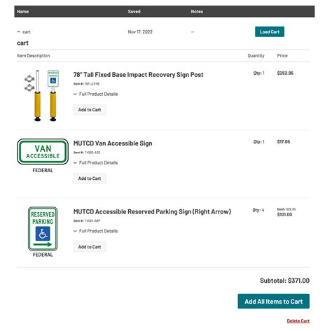Expand Full Product Details for Reserved Parking Sign
Image resolution: width=332 pixels, height=331 pixels.
coord(95,231)
